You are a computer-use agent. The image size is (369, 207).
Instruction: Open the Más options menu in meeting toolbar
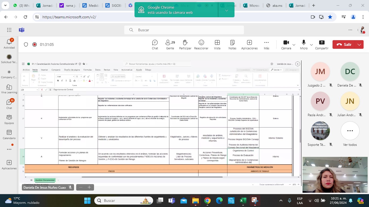[266, 45]
